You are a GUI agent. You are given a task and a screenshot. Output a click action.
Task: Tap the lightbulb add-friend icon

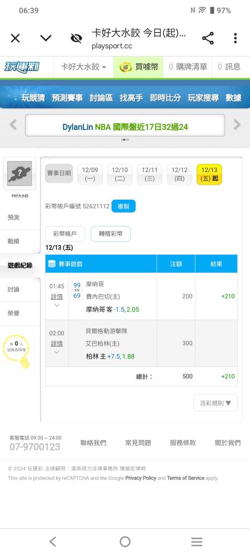25,362
